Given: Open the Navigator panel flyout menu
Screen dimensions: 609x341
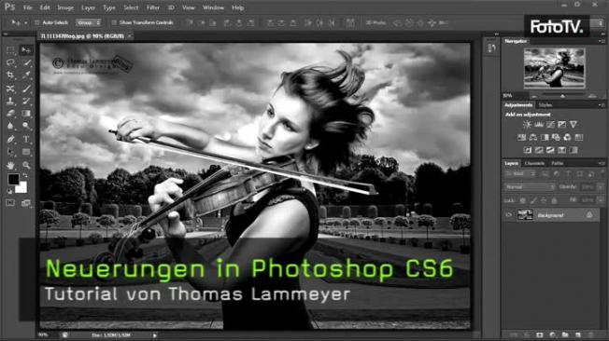Looking at the screenshot, I should [602, 41].
